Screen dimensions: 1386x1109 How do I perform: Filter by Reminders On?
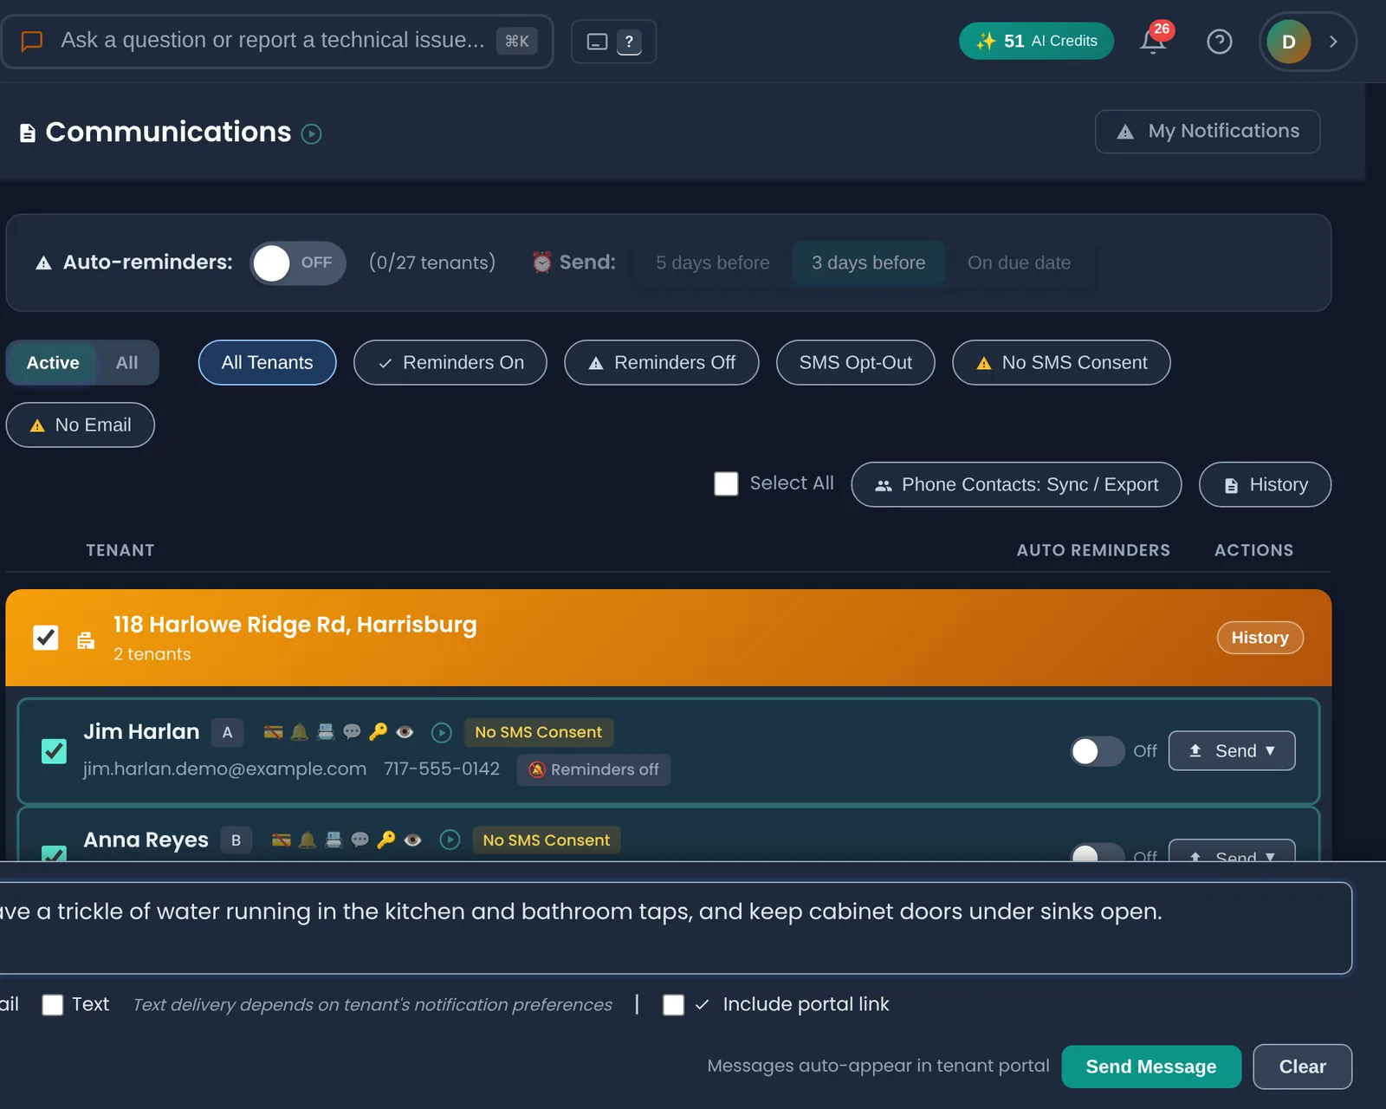[x=450, y=363]
